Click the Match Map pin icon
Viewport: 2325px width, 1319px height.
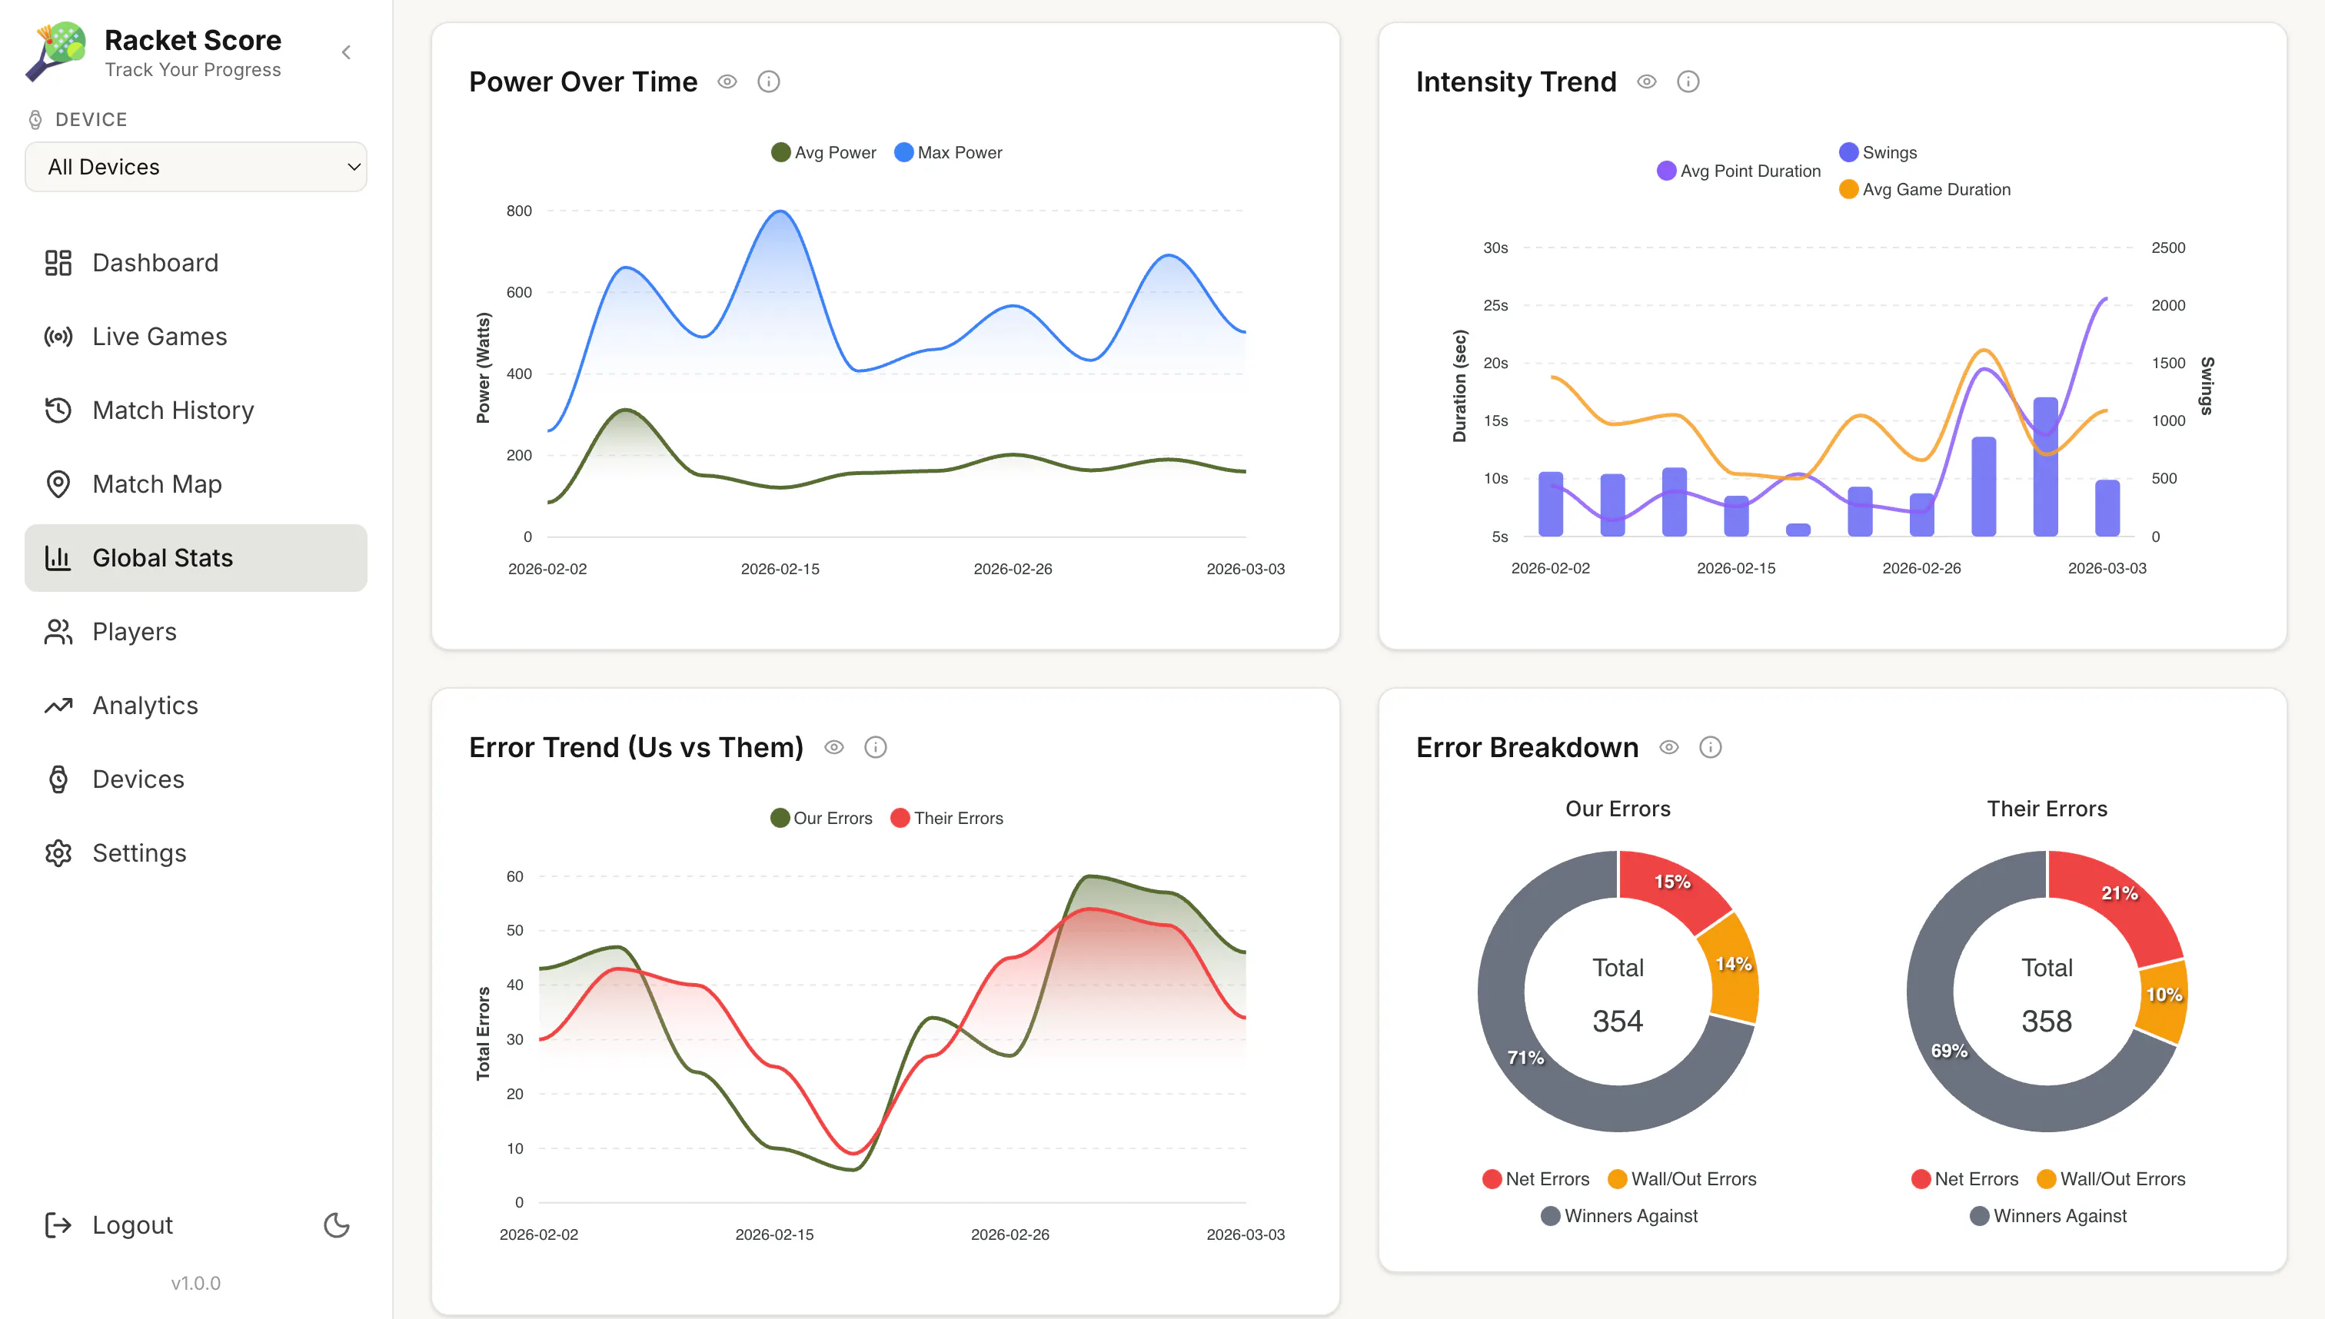click(58, 485)
